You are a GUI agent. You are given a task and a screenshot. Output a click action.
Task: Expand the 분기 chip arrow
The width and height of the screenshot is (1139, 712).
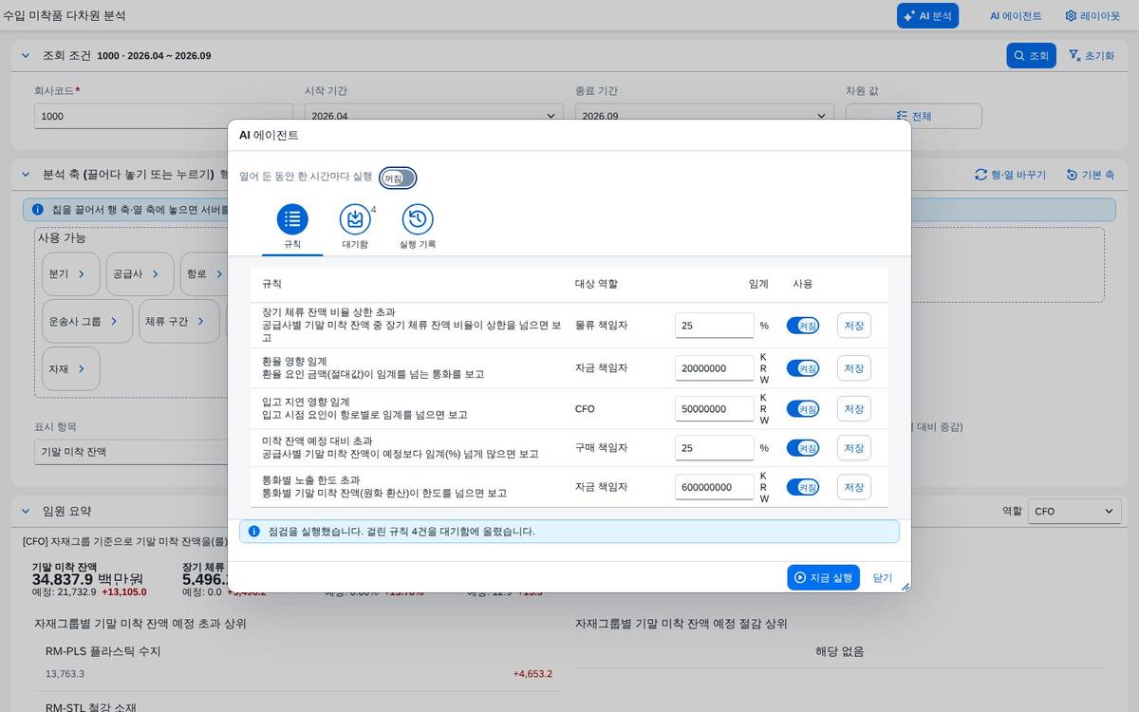pos(82,273)
